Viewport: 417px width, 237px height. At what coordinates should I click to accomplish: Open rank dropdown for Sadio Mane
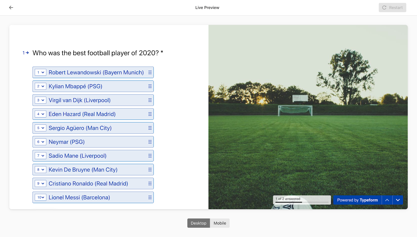click(41, 156)
